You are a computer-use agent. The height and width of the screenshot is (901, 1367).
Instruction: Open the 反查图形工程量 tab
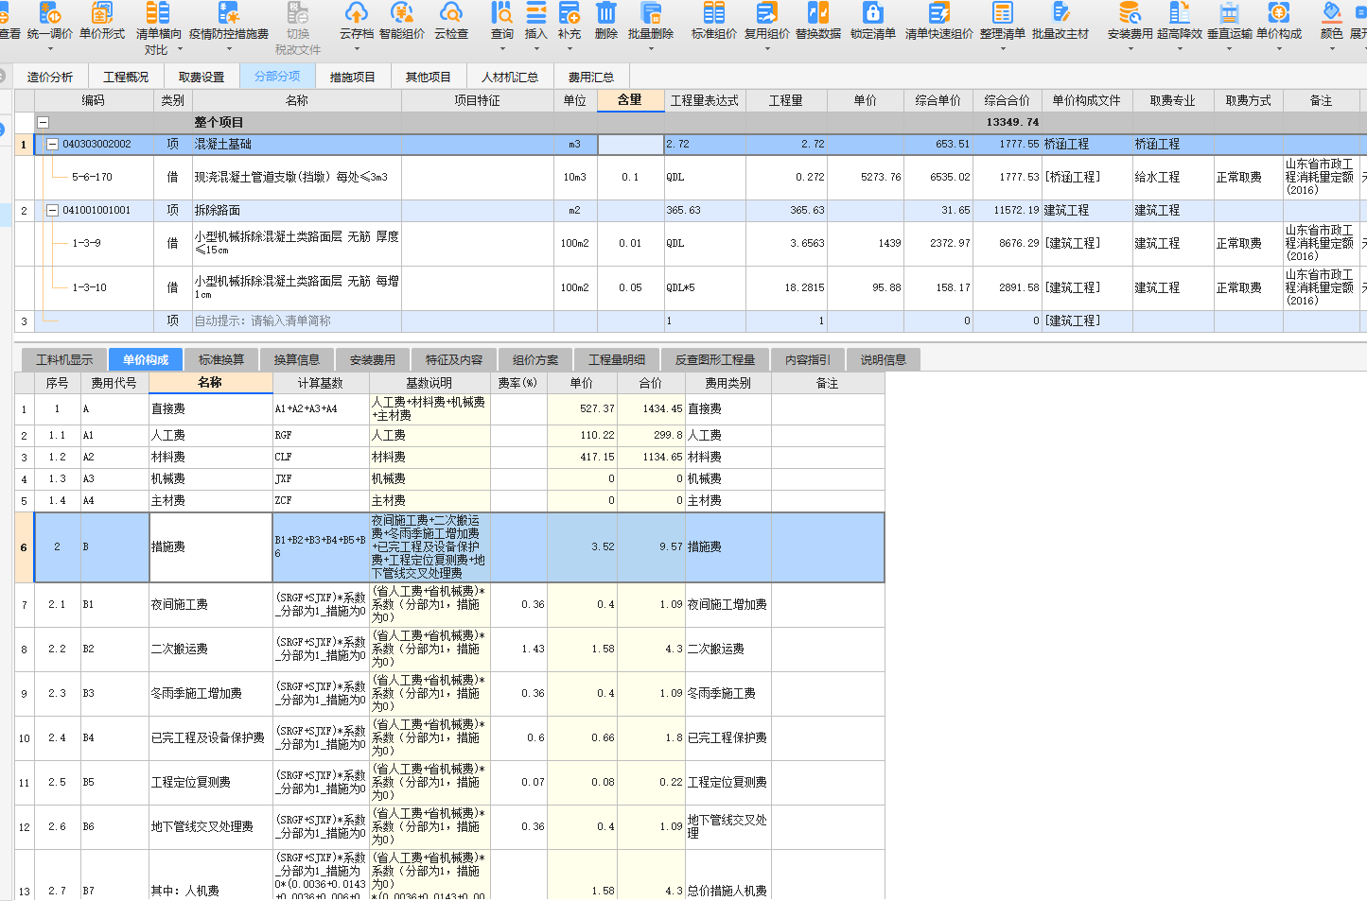point(715,360)
